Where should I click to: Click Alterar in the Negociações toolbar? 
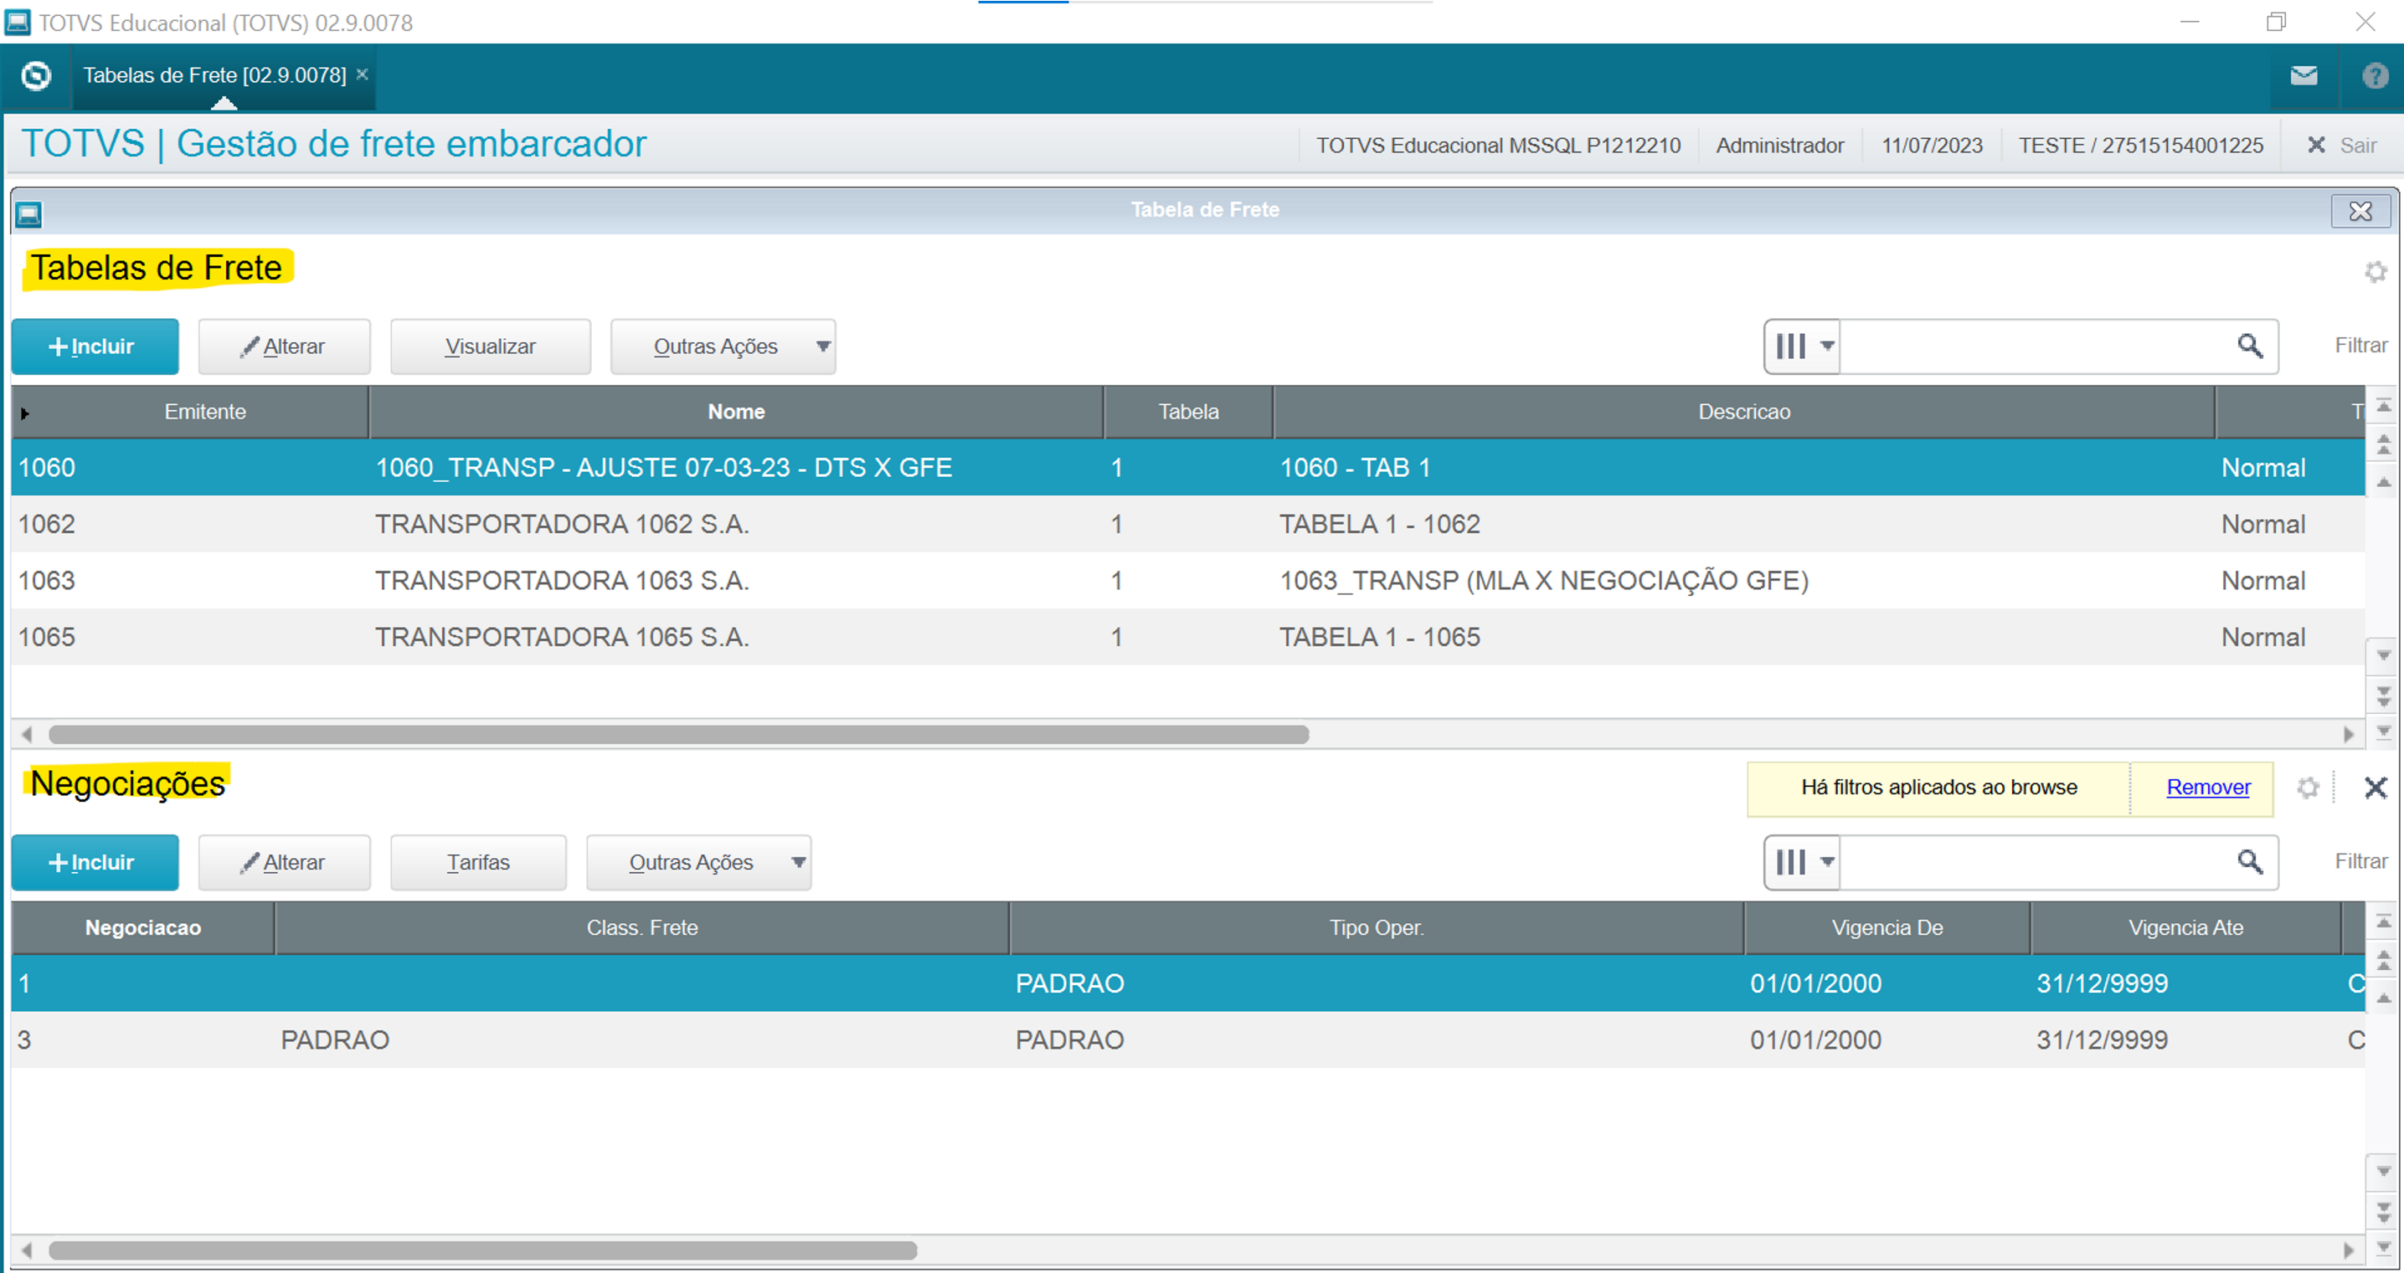click(284, 864)
